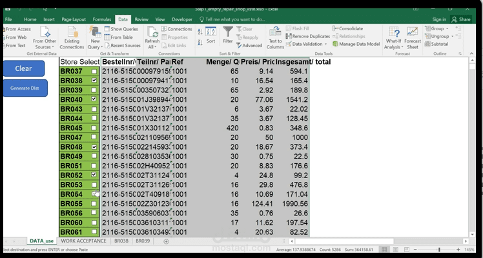Click Sign in

click(x=439, y=19)
